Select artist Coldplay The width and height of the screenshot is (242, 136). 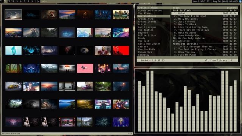(x=144, y=55)
